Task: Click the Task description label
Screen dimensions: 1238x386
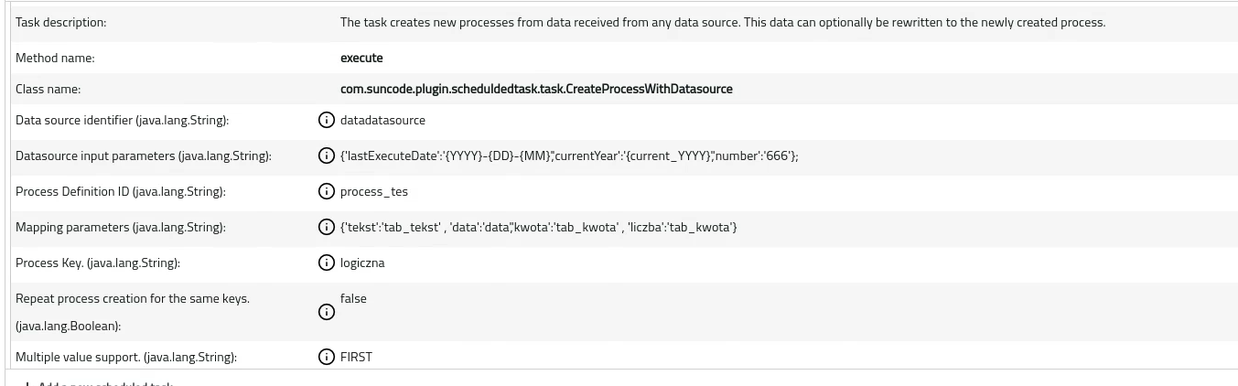Action: (60, 22)
